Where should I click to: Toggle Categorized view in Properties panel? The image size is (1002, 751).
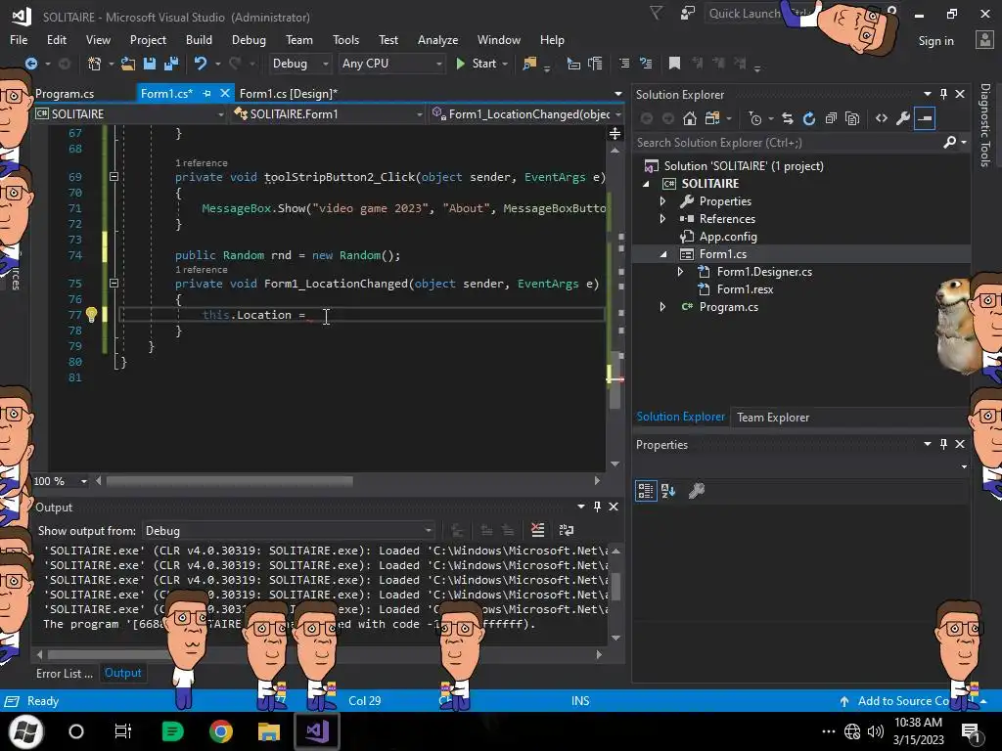646,491
